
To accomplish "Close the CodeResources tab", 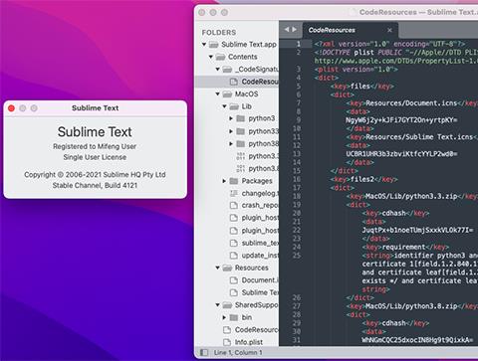I will tap(389, 30).
